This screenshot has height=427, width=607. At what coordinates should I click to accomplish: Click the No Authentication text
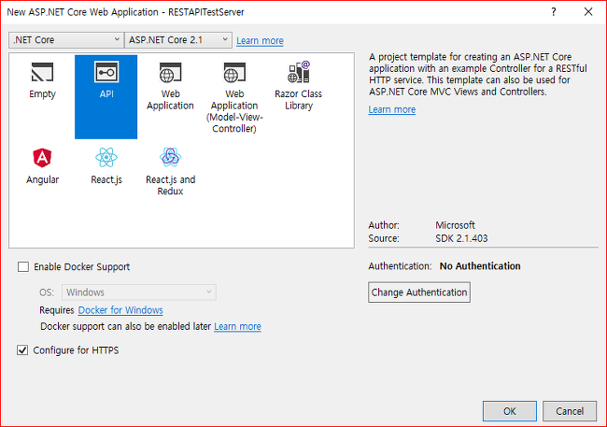[480, 266]
